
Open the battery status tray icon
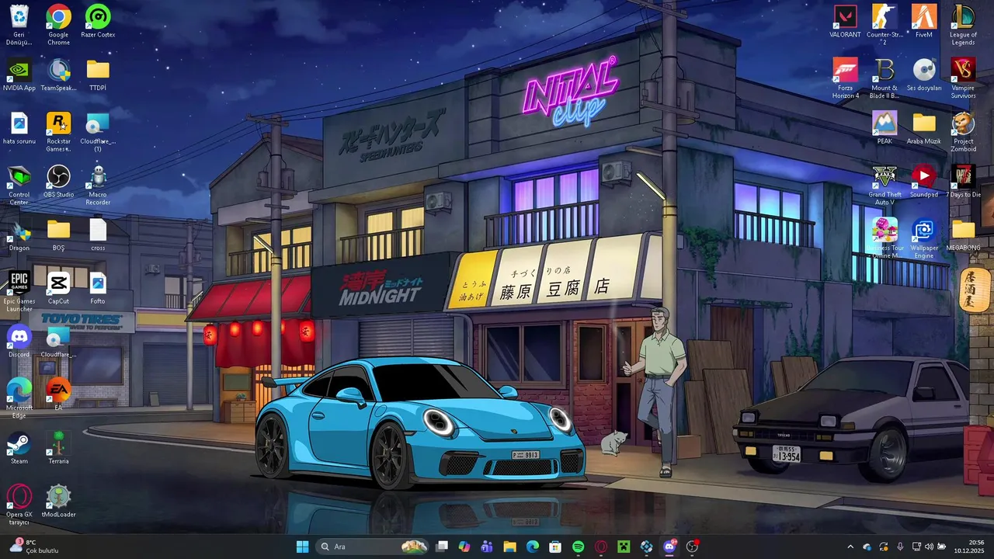(942, 547)
